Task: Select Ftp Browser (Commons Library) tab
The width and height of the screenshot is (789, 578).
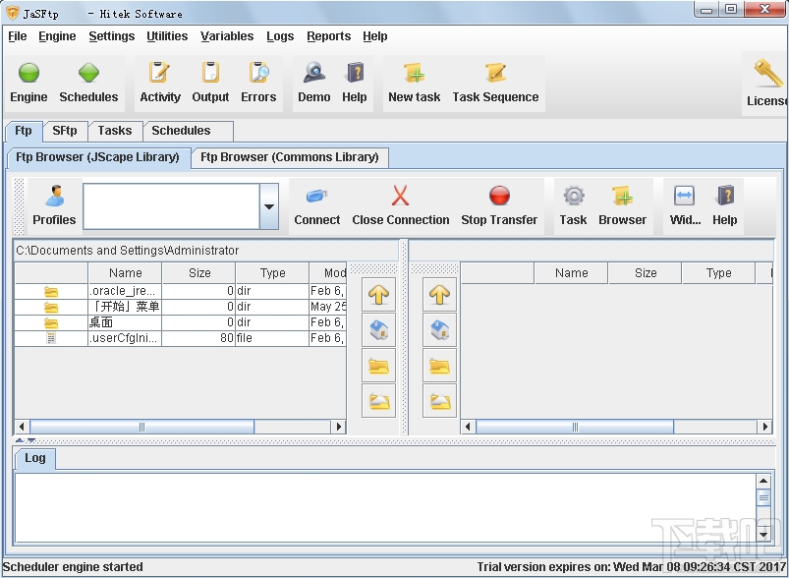Action: coord(289,157)
